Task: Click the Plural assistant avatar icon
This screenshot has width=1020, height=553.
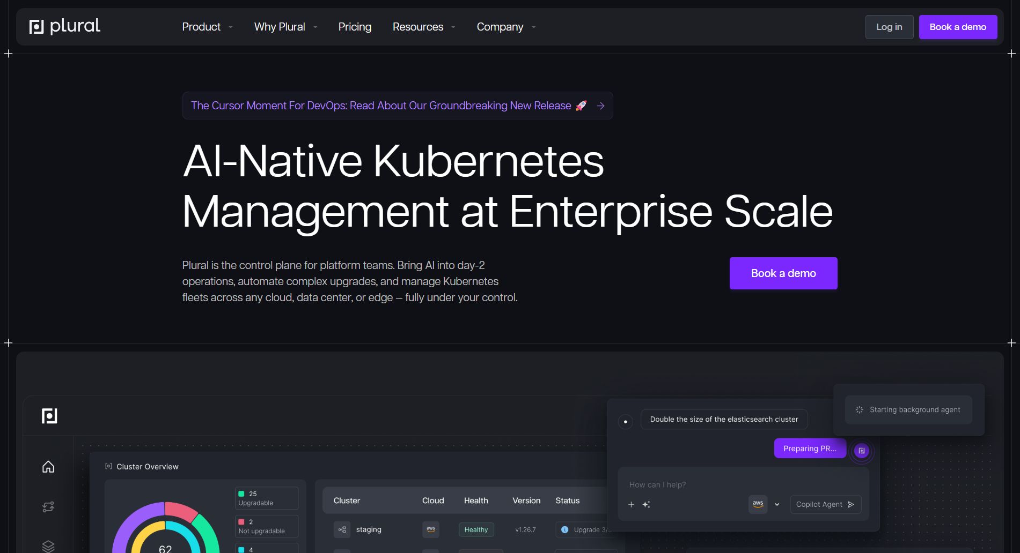Action: 861,451
